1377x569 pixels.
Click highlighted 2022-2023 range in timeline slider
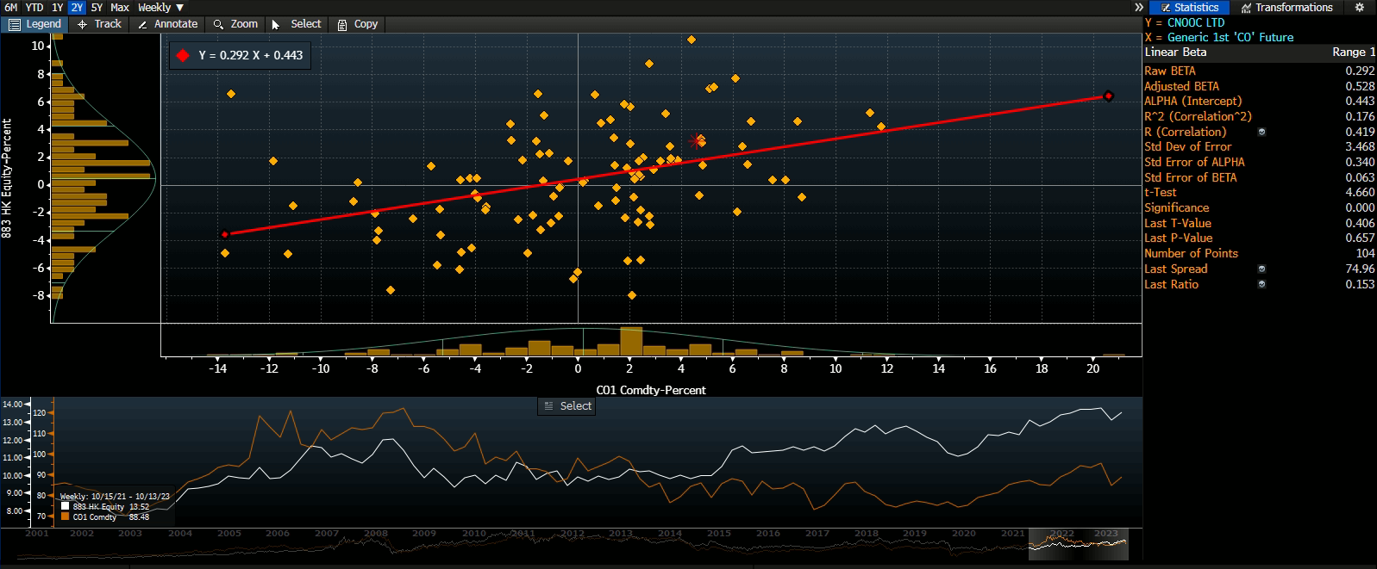pos(1078,543)
